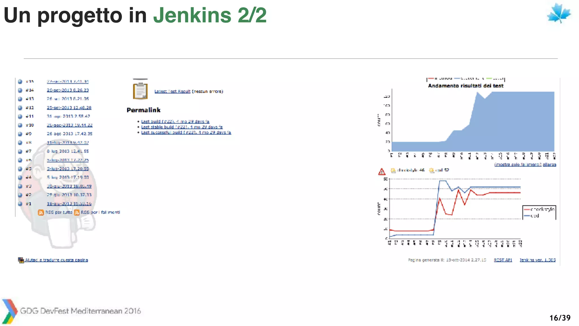This screenshot has width=579, height=326.
Task: Open build date link 25-set-2013 12.46.28
Action: 69,108
